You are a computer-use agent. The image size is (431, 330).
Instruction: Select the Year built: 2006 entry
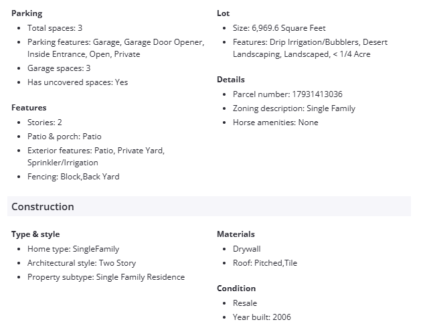click(262, 317)
